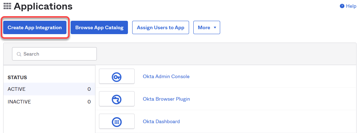Click the Applications grid icon beside title
Image resolution: width=358 pixels, height=133 pixels.
pyautogui.click(x=7, y=6)
